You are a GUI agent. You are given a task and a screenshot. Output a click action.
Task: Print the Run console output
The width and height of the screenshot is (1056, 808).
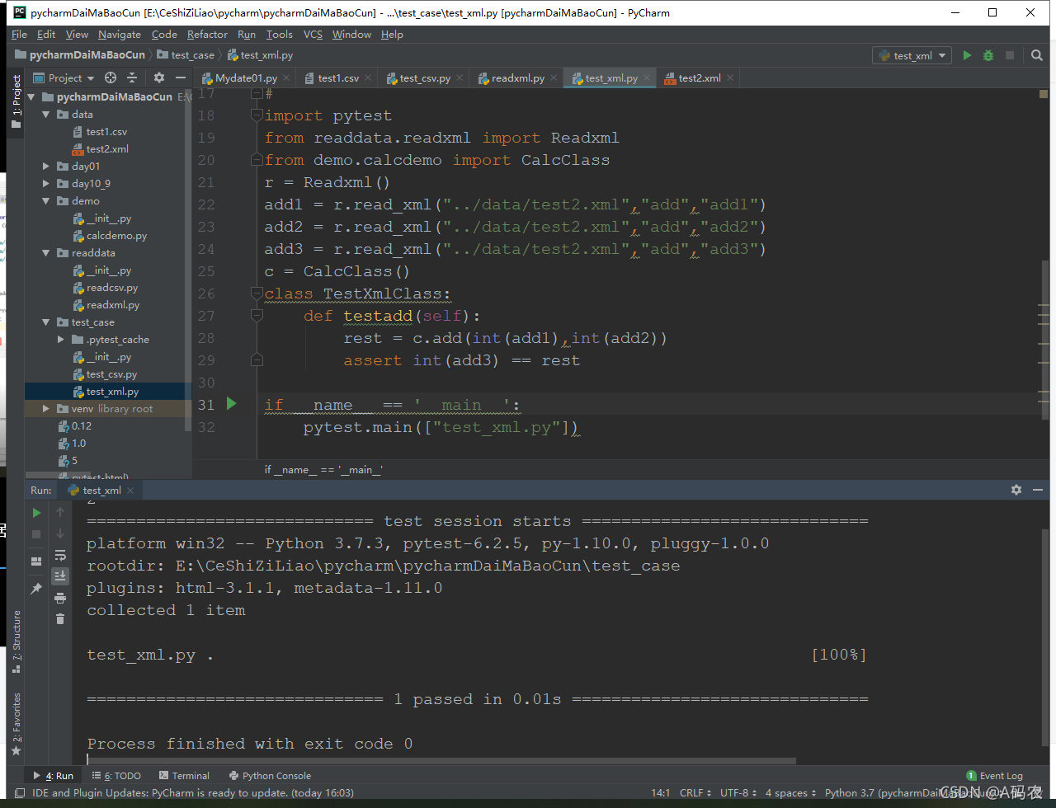point(60,597)
